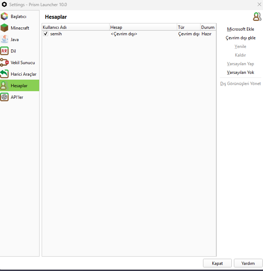This screenshot has width=263, height=271.
Task: Sort by Kullanıcı Adı column header
Action: click(x=76, y=27)
